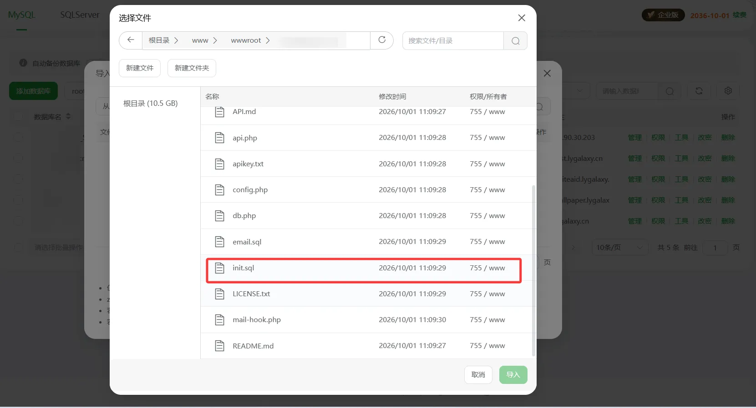Click the 续费 renewal link
Image resolution: width=756 pixels, height=408 pixels.
tap(740, 15)
